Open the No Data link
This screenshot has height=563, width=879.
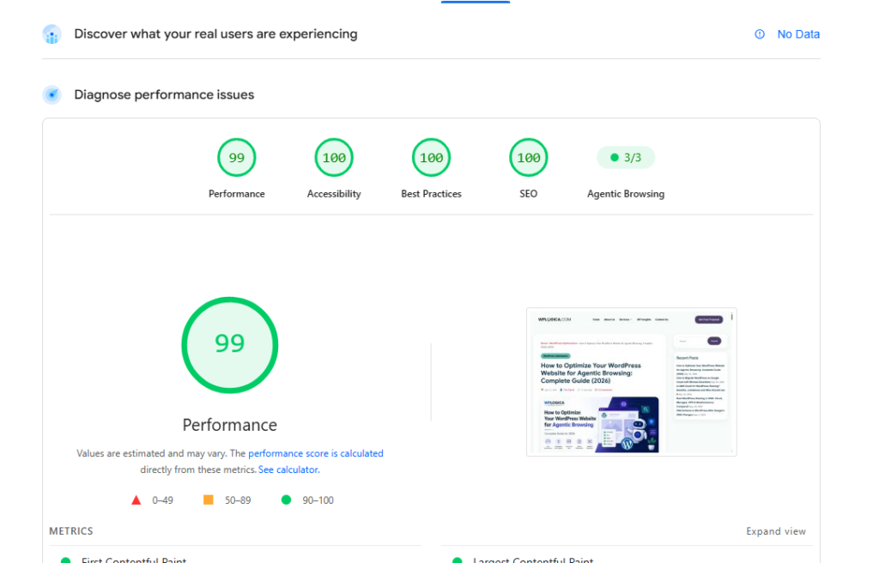[798, 34]
